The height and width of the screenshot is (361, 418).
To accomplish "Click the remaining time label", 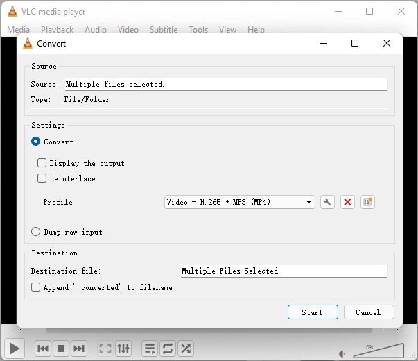I will pyautogui.click(x=397, y=330).
